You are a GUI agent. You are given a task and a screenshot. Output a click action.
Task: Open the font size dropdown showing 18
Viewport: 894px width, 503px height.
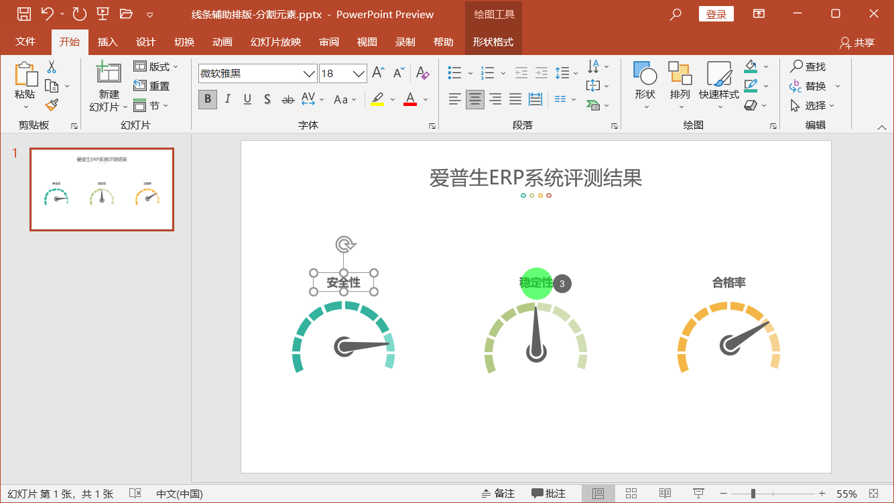pos(359,74)
